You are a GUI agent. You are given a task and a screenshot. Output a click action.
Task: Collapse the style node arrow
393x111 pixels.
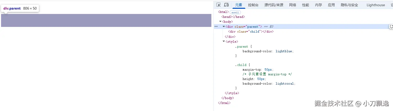pos(224,42)
